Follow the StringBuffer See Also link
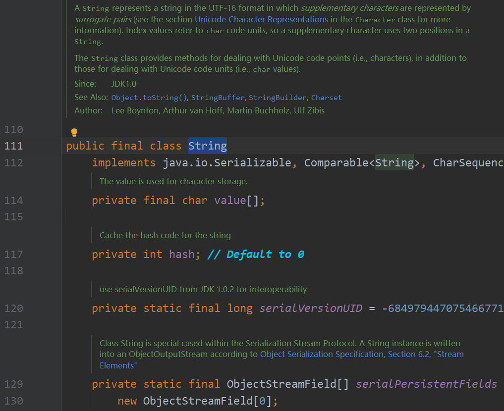Screen dimensions: 504x411 218,98
